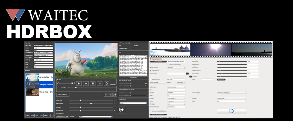Click the Contrast slider in the player window
Viewport: 293px width, 121px height.
point(91,100)
